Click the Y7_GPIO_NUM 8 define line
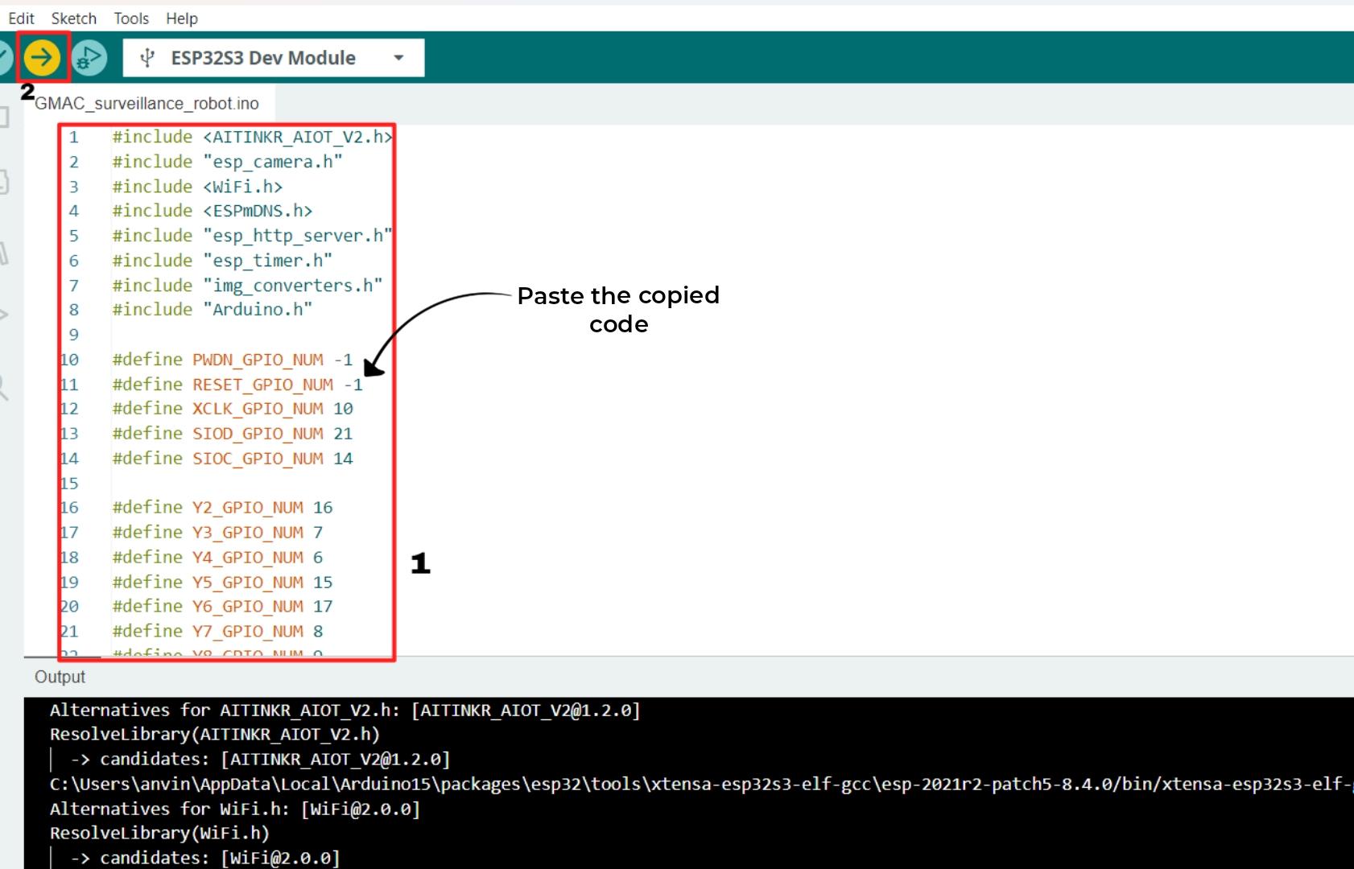Screen dimensions: 1354x869 click(218, 632)
